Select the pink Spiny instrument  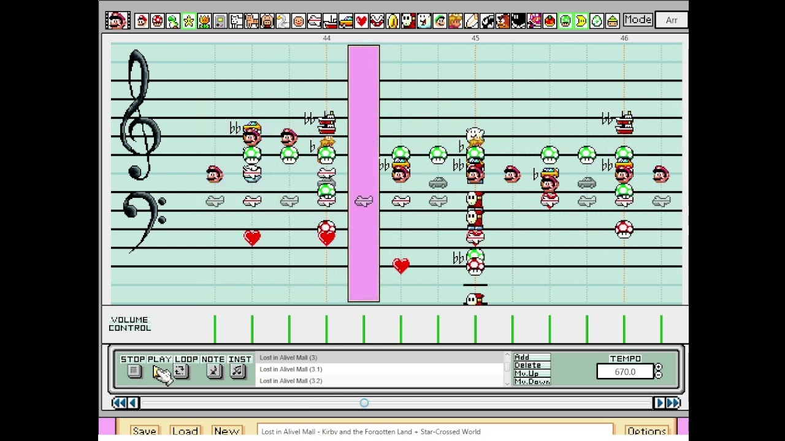pyautogui.click(x=534, y=21)
